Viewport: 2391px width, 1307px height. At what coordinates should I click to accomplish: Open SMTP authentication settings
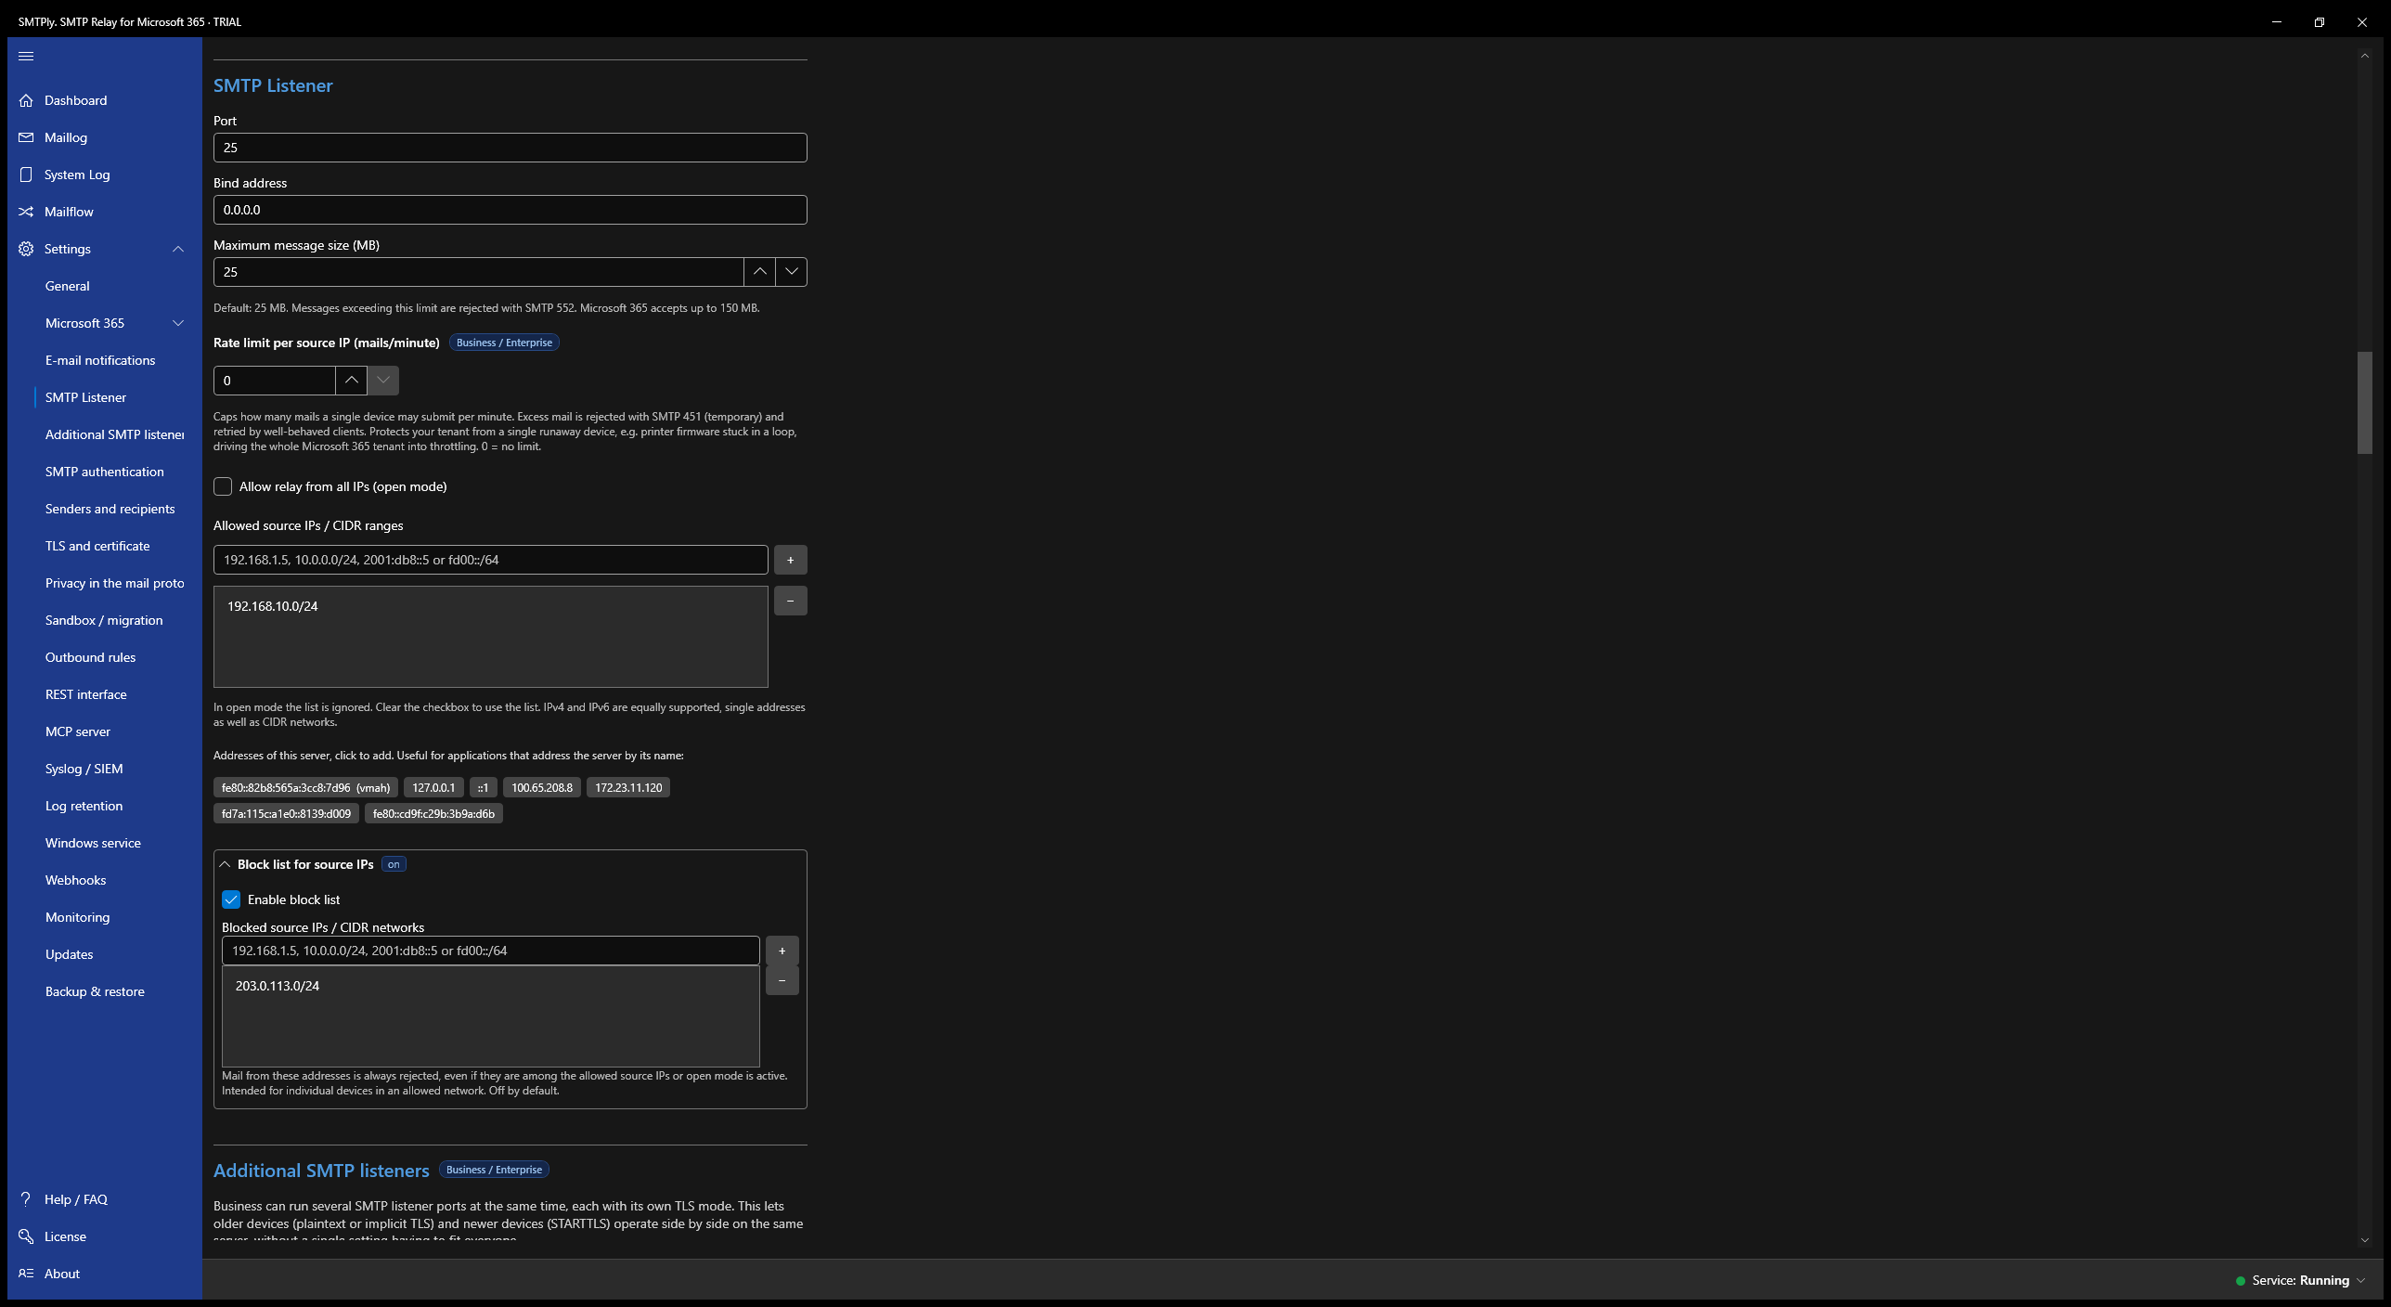(104, 472)
